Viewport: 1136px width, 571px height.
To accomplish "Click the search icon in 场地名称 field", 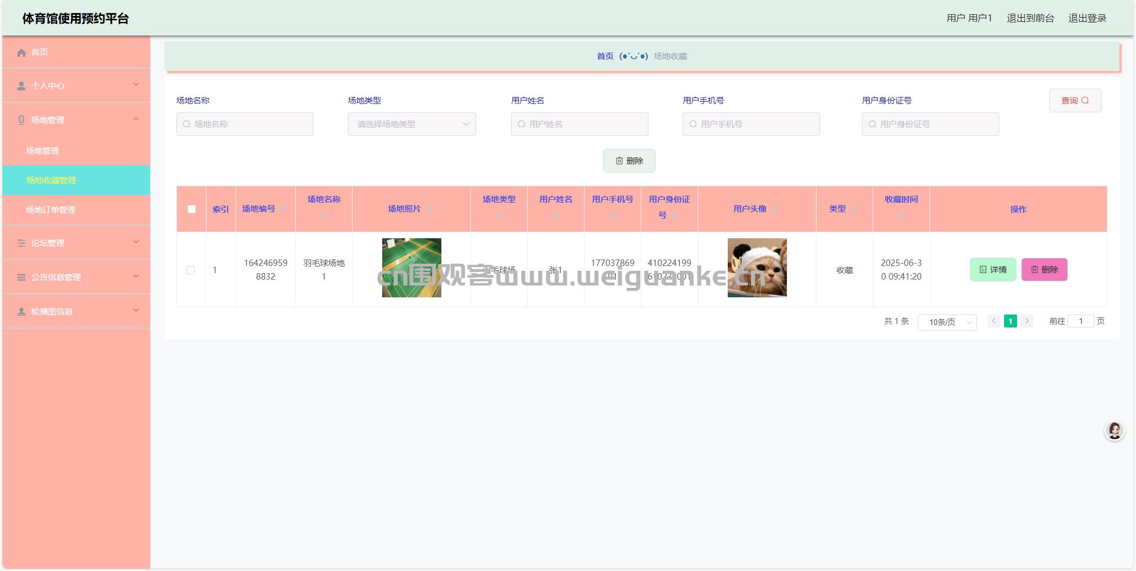I will pos(187,124).
